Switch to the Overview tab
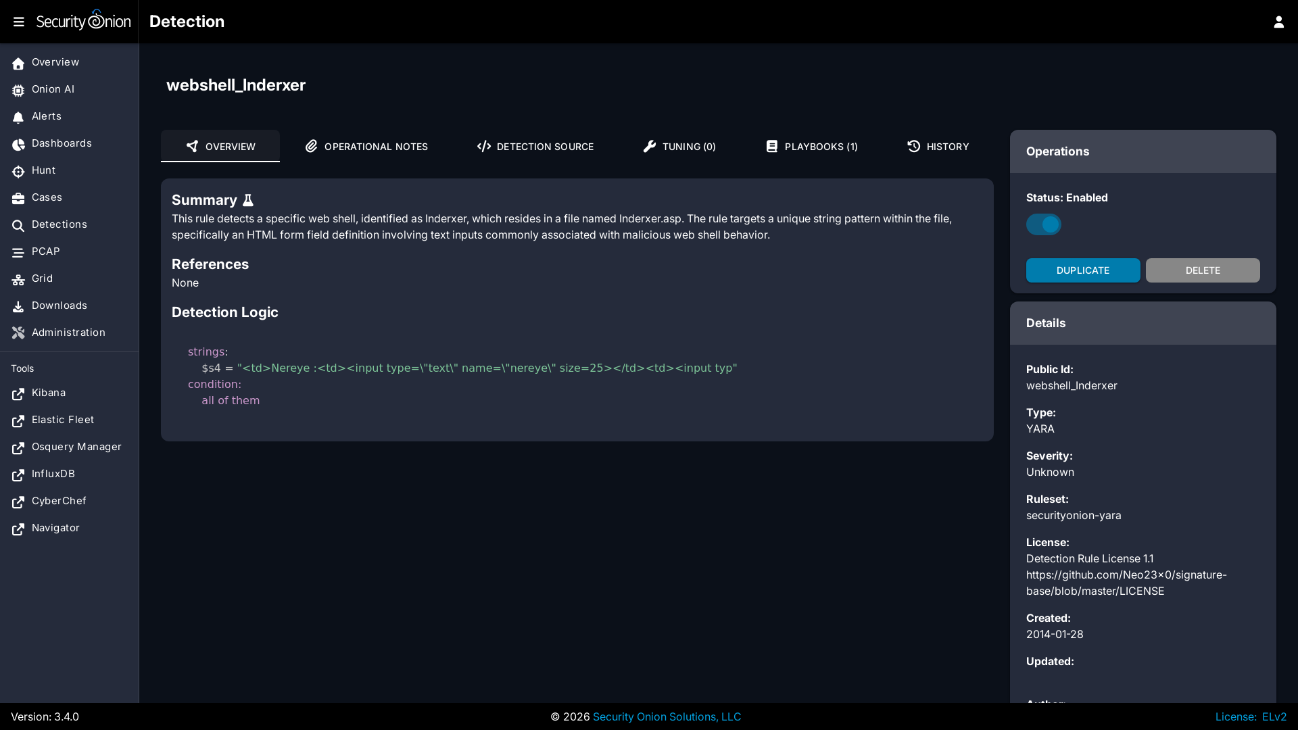Screen dimensions: 1298x730 (220, 146)
